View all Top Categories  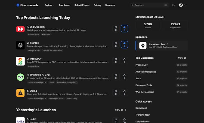pyautogui.click(x=182, y=58)
